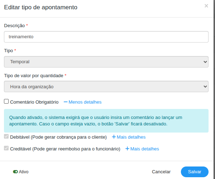Click the plus icon next to Creditável details
Viewport: 215px width, 179px height.
(127, 149)
